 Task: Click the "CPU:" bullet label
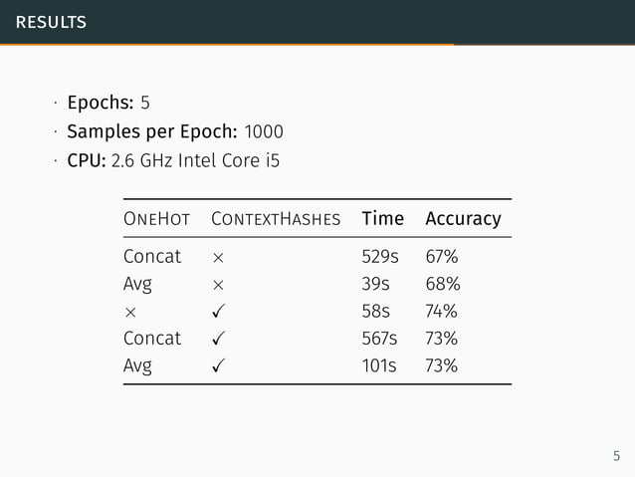[87, 159]
